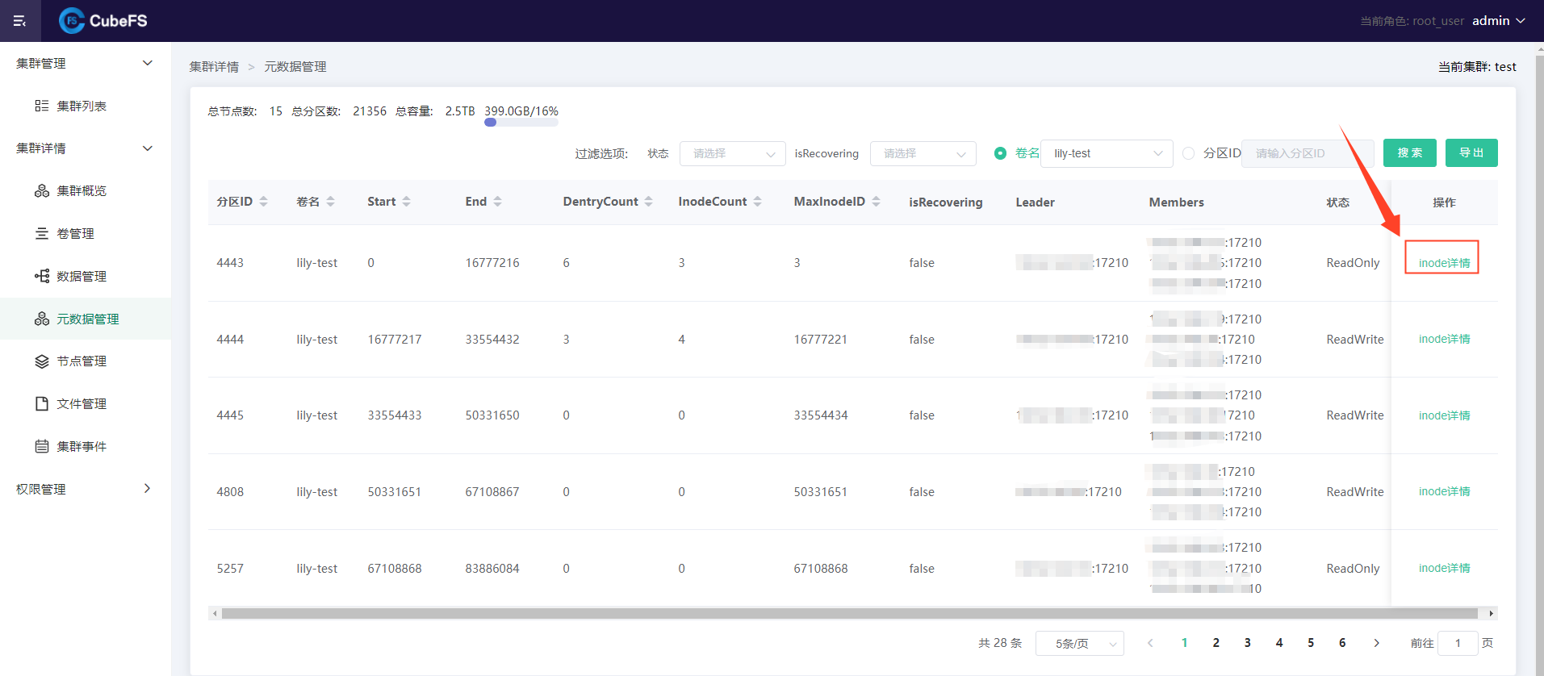
Task: Go to previous page arrow
Action: tap(1150, 643)
